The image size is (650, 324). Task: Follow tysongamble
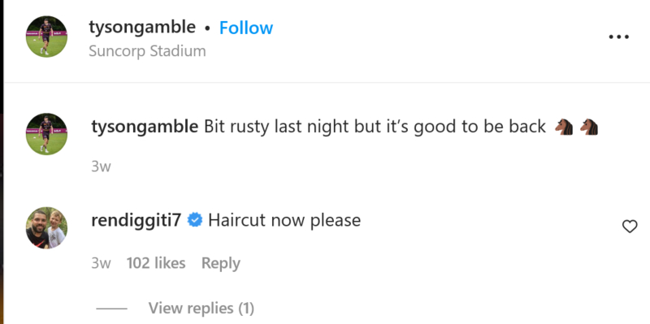coord(246,28)
